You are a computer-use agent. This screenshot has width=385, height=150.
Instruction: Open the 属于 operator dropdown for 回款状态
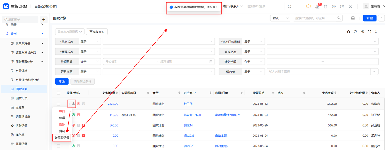click(89, 42)
